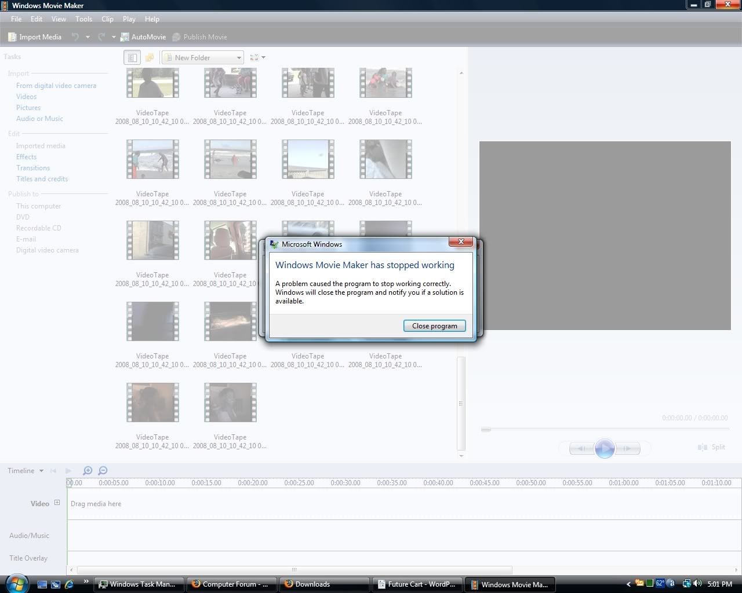This screenshot has height=593, width=742.
Task: Click the Undo arrow icon
Action: 75,37
